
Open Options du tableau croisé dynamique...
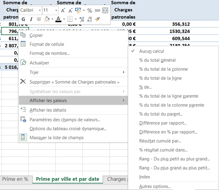pos(73,129)
